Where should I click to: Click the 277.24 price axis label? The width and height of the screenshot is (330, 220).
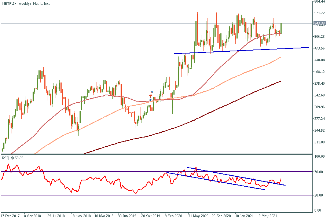[x=319, y=119]
